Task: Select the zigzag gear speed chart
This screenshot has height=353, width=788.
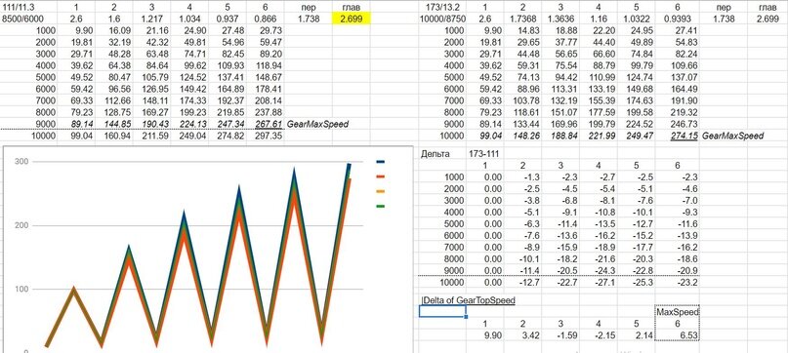Action: pyautogui.click(x=207, y=250)
